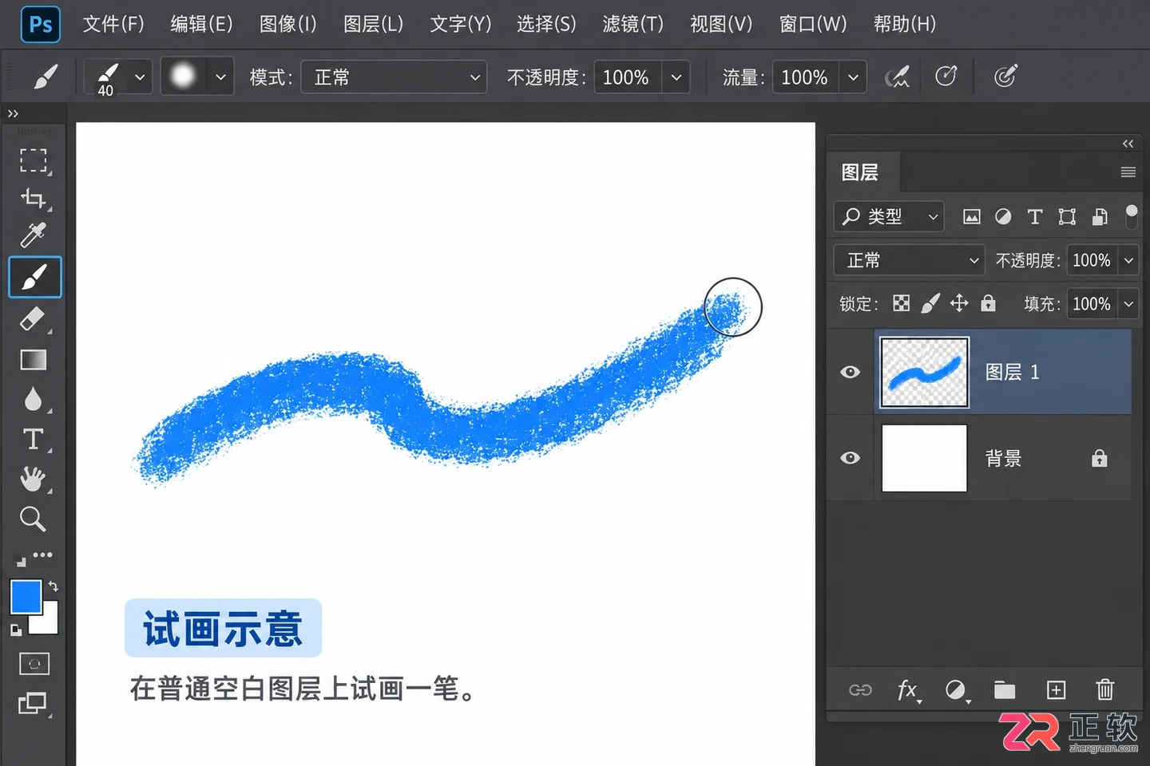Image resolution: width=1150 pixels, height=766 pixels.
Task: Select the Zoom magnifier tool
Action: [x=33, y=519]
